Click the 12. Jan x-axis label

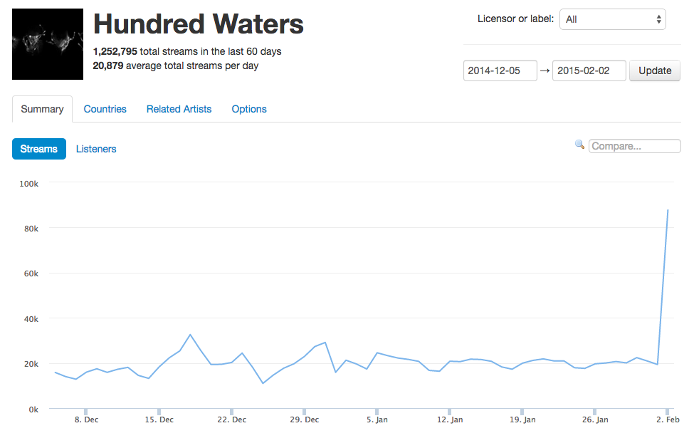pyautogui.click(x=450, y=419)
